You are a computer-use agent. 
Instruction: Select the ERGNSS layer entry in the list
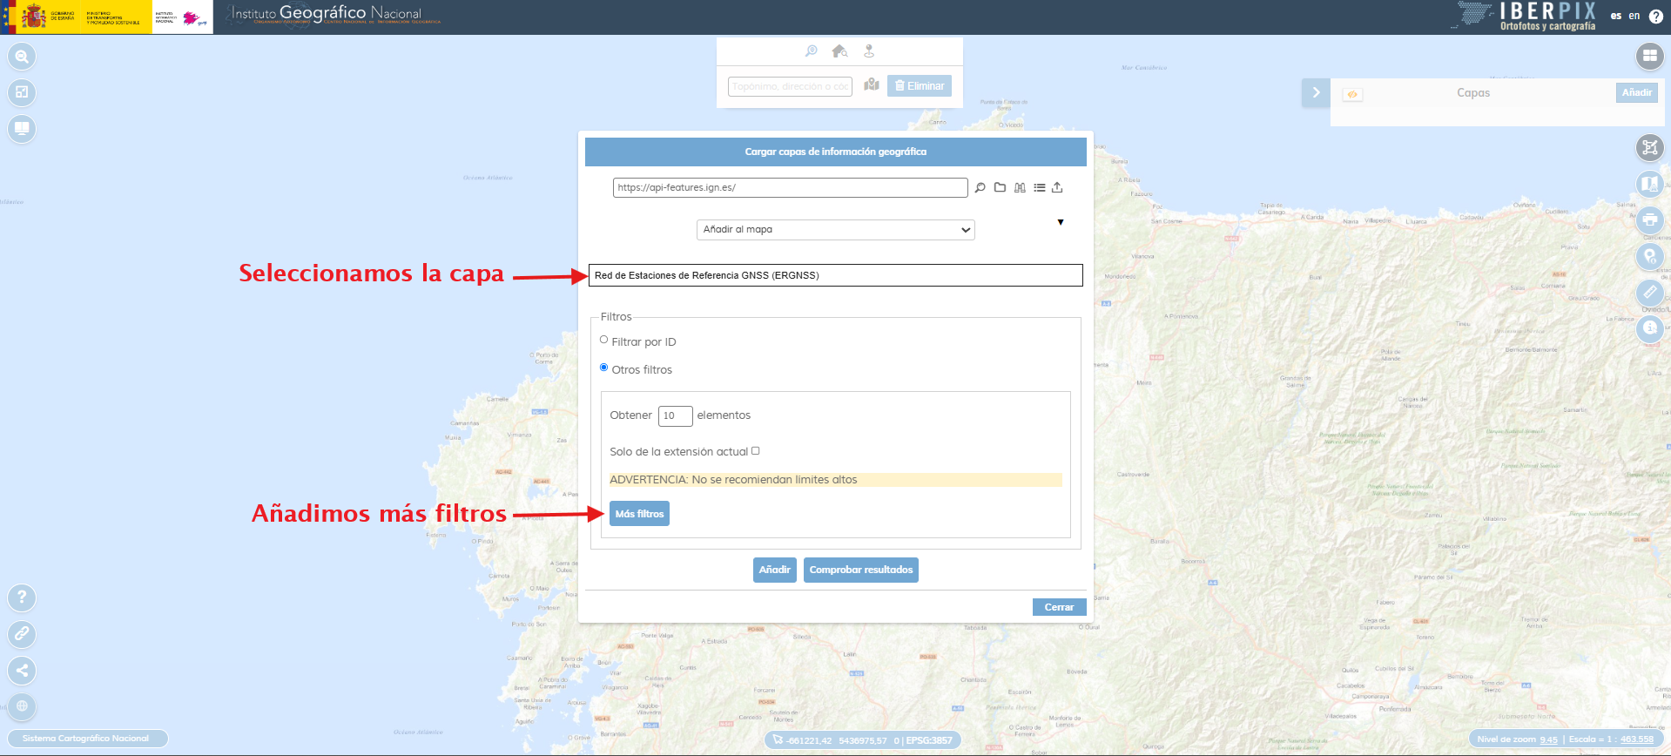click(835, 275)
